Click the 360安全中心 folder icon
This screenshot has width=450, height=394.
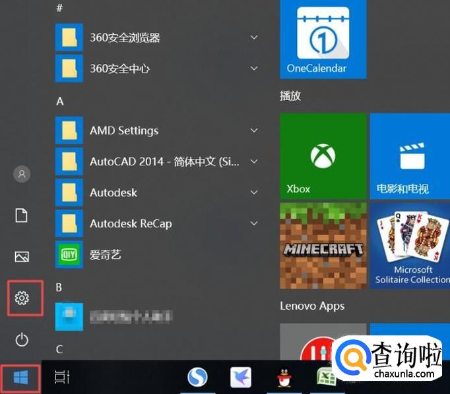pyautogui.click(x=69, y=69)
